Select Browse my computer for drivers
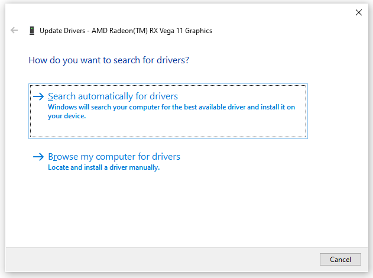The width and height of the screenshot is (373, 278). (113, 157)
